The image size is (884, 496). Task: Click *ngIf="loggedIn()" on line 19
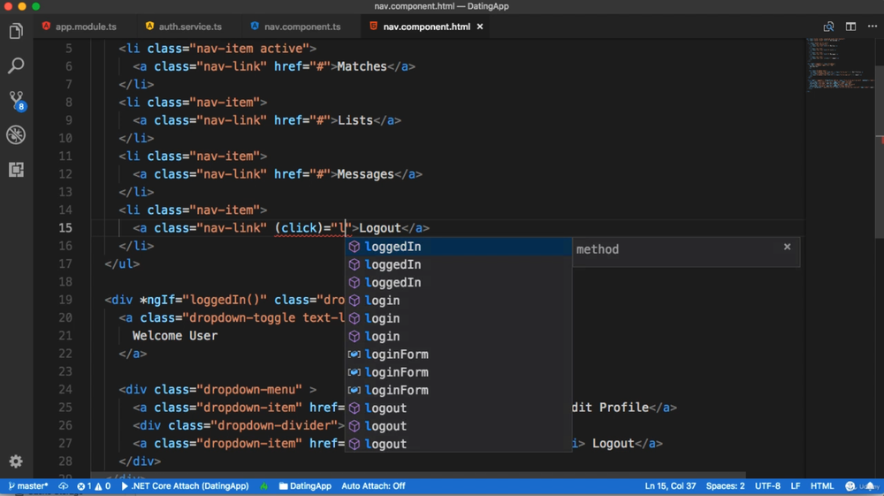pos(203,300)
